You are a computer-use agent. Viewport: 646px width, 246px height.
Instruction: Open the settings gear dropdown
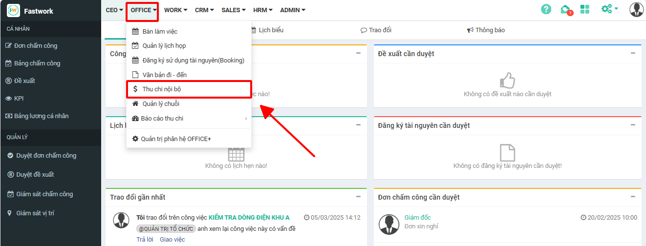pyautogui.click(x=609, y=9)
